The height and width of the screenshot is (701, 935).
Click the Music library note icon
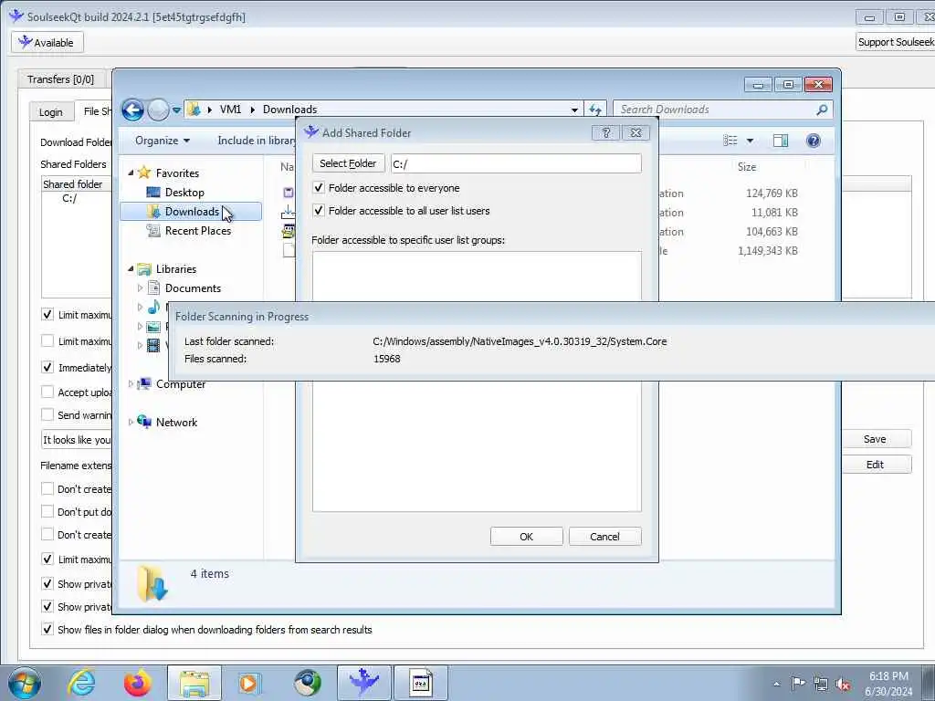coord(153,308)
